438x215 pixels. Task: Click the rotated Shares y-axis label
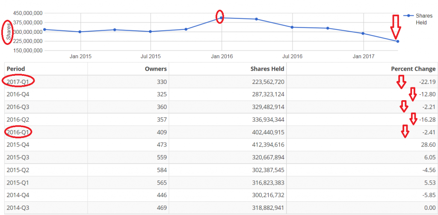pyautogui.click(x=8, y=32)
